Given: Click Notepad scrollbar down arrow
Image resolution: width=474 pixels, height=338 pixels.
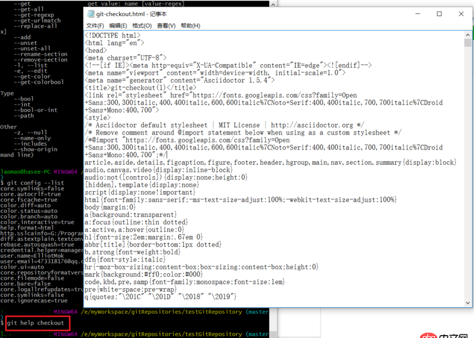Looking at the screenshot, I should tap(467, 302).
